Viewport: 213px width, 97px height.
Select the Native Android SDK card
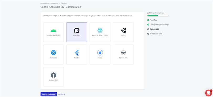coord(54,32)
